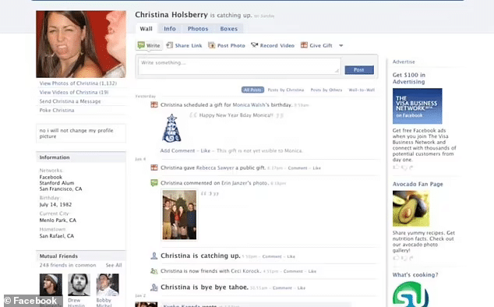Click Christina's profile picture
The image size is (494, 307).
click(x=81, y=44)
